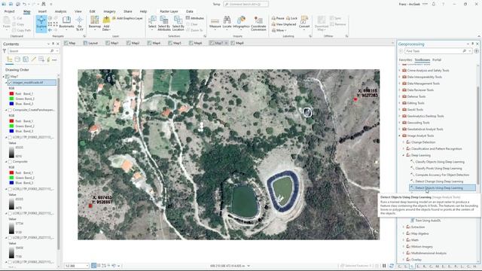Check the Composite_CreatePansharpen layer box
Image resolution: width=482 pixels, height=271 pixels.
(10, 110)
